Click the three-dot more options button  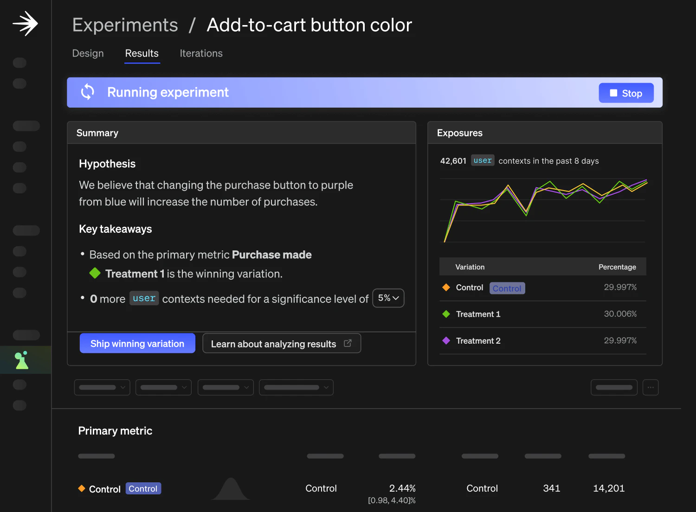click(x=651, y=387)
